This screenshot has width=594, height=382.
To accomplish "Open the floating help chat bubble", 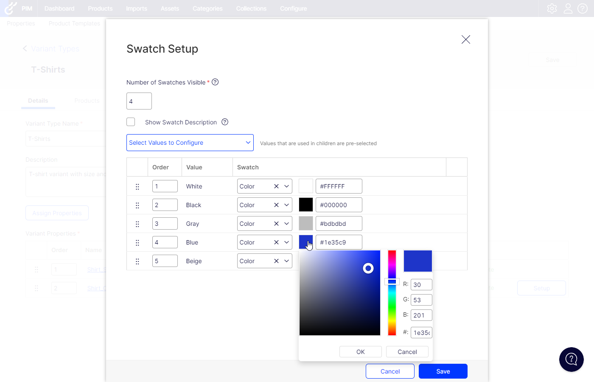I will [x=571, y=360].
